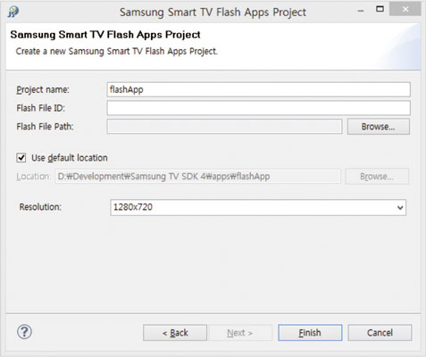This screenshot has width=426, height=357.
Task: Click the help question mark icon
Action: pos(24,332)
